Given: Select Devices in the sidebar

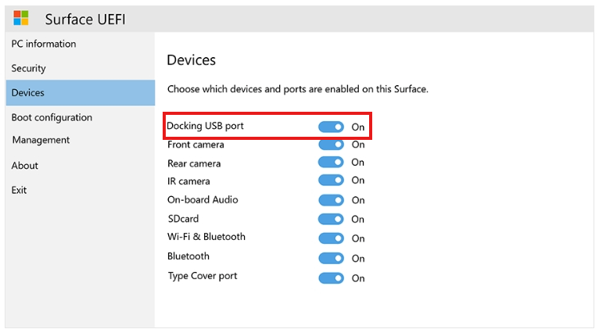Looking at the screenshot, I should click(28, 93).
